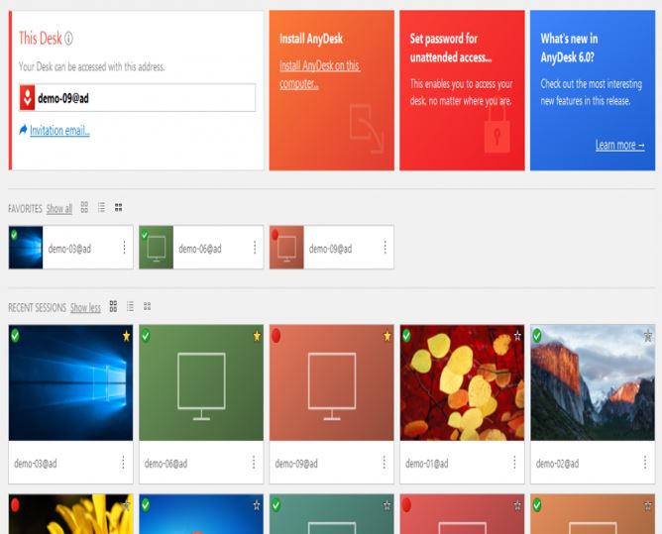Open favorite demo-09@ad thumbnail

[286, 248]
